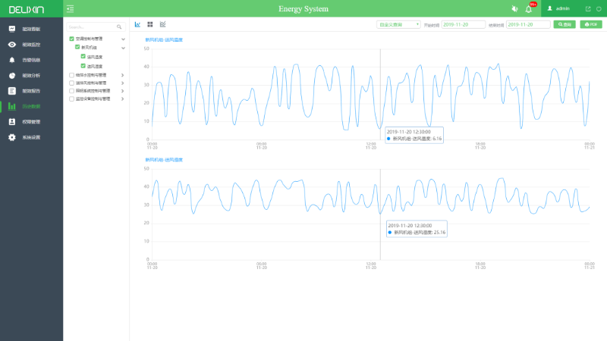This screenshot has width=607, height=341.
Task: Click the open-in-new-window icon beside admin
Action: pos(588,8)
